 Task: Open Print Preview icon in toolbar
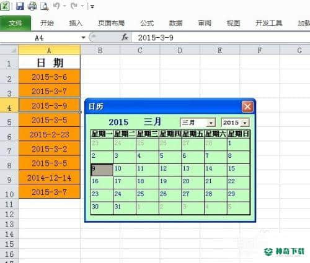pos(45,6)
